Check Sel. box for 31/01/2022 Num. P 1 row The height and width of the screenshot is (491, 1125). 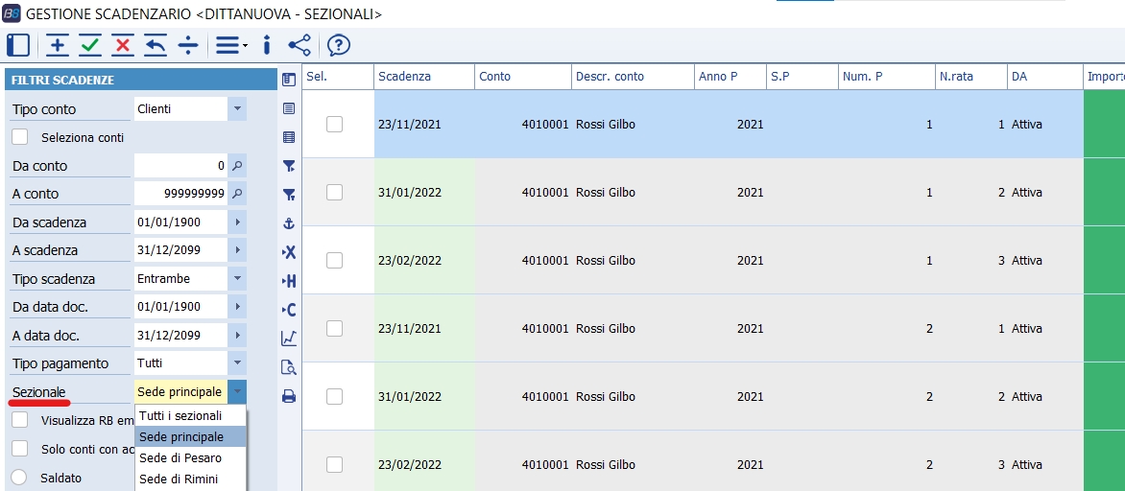tap(334, 192)
